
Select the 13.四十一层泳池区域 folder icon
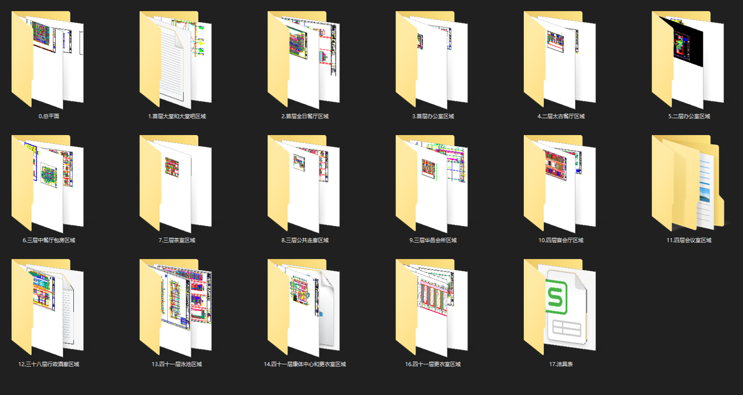pyautogui.click(x=176, y=308)
